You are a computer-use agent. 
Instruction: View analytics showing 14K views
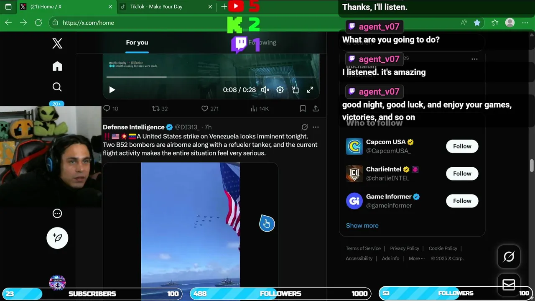coord(260,109)
